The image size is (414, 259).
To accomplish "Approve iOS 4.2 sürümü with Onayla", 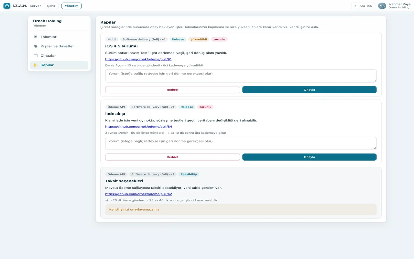I will click(x=309, y=90).
